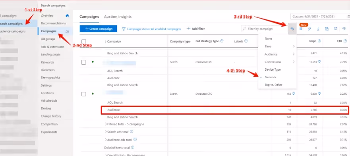
Task: Click the help icon beside Bid strategy type
Action: (222, 41)
